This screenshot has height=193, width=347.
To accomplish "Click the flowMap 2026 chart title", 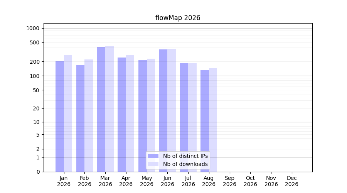I will [178, 18].
